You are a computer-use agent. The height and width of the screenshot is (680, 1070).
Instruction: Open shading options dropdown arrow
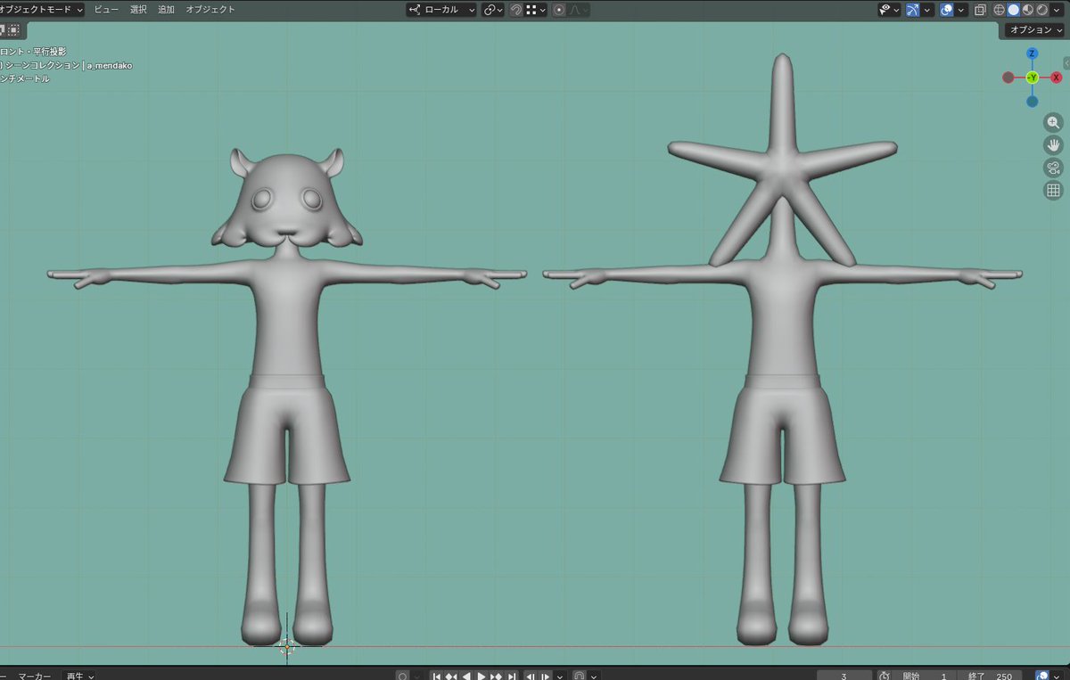tap(1058, 10)
